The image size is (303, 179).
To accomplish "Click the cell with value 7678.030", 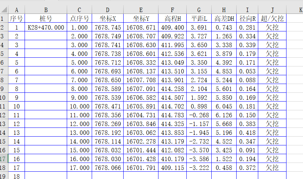I will pyautogui.click(x=107, y=159).
